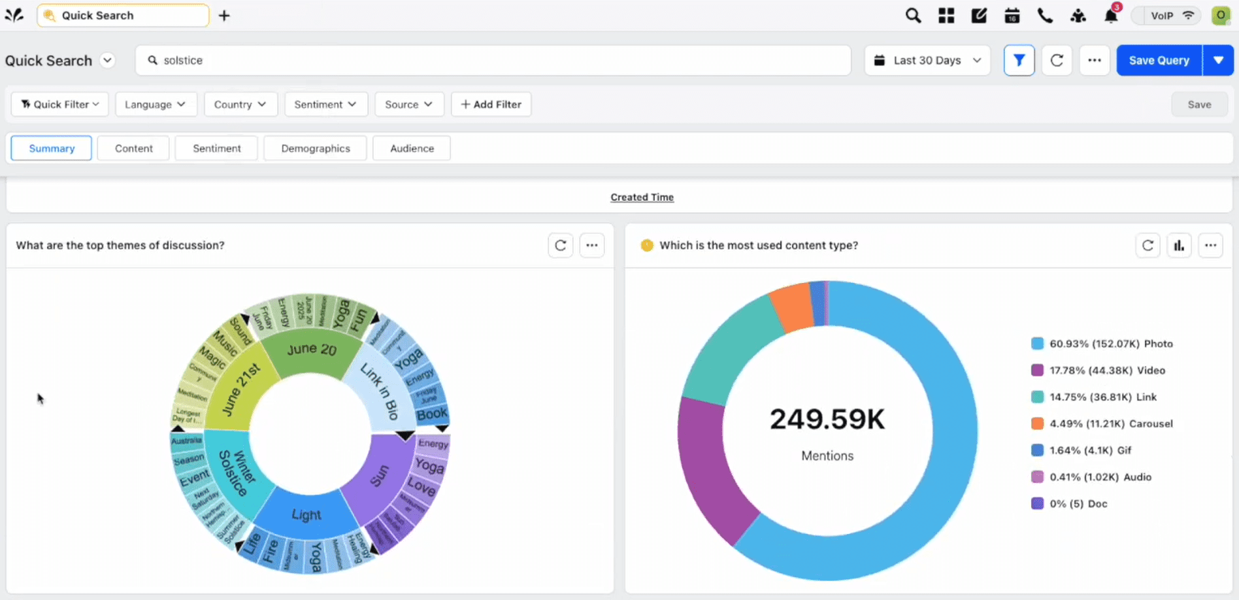The height and width of the screenshot is (600, 1239).
Task: Click the phone call icon
Action: [1044, 15]
